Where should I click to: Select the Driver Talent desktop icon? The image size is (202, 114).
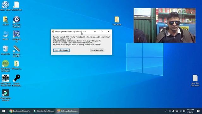(x=5, y=6)
